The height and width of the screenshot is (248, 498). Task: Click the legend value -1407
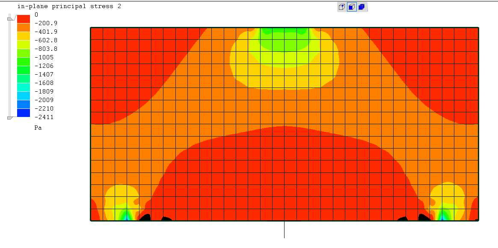(x=44, y=74)
